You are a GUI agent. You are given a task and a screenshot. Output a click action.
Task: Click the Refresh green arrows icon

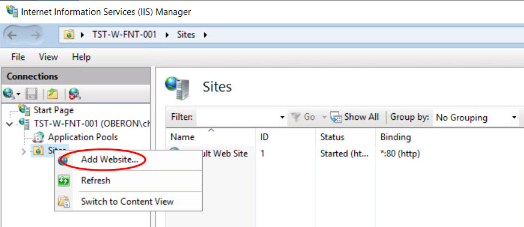coord(64,181)
